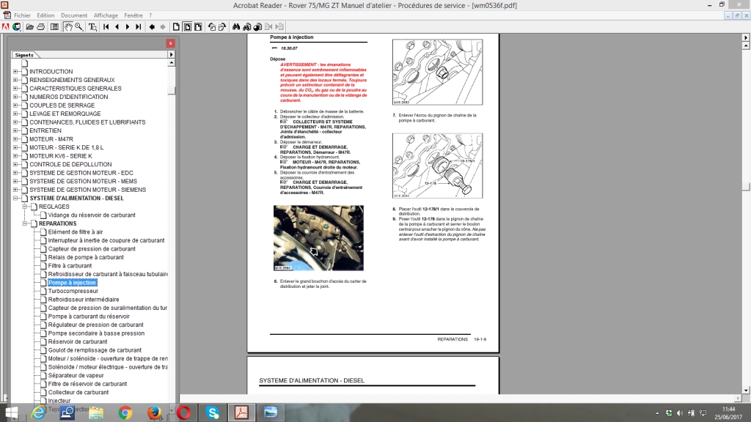Open the Turbocompresseur bookmark

[73, 291]
